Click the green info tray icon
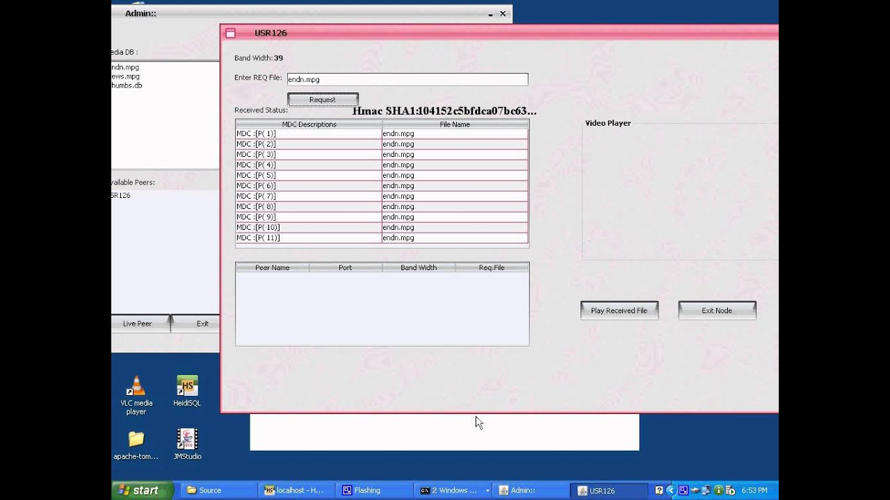Image resolution: width=890 pixels, height=500 pixels. (x=719, y=490)
